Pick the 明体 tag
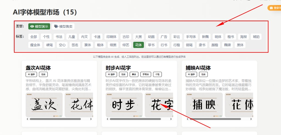281x135 pixels. [218, 37]
